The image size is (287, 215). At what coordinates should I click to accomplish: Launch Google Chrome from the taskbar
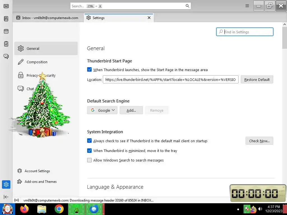[59, 209]
